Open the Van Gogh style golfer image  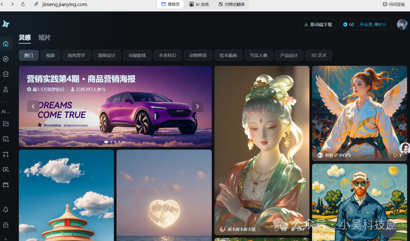tap(360, 202)
